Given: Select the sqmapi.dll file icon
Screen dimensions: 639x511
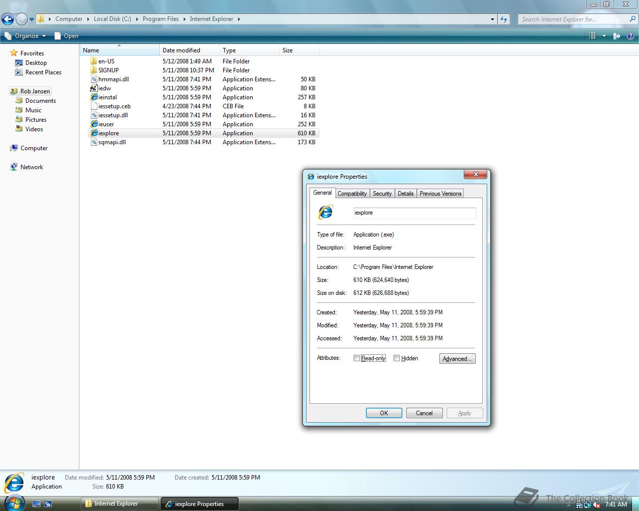Looking at the screenshot, I should click(x=94, y=142).
